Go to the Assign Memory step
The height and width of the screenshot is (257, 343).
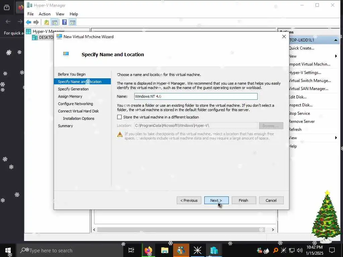pyautogui.click(x=70, y=96)
